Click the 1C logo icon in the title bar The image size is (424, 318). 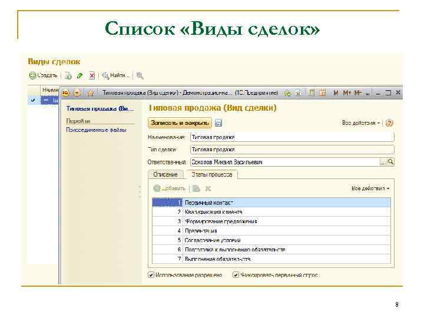(65, 93)
